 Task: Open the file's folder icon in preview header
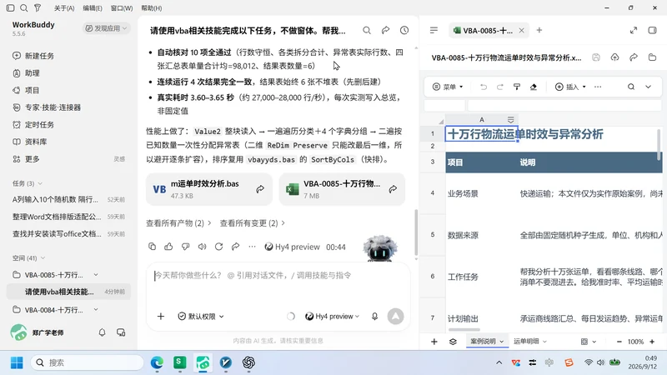pyautogui.click(x=652, y=57)
